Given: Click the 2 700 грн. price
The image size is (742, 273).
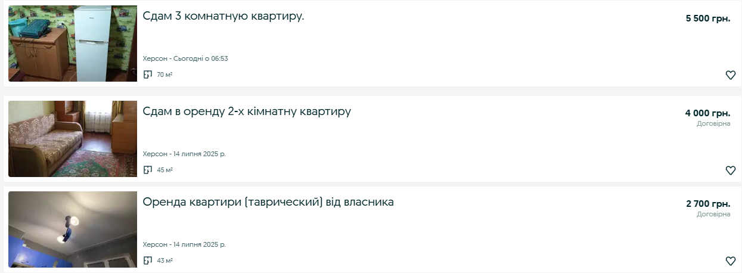Looking at the screenshot, I should pos(707,204).
